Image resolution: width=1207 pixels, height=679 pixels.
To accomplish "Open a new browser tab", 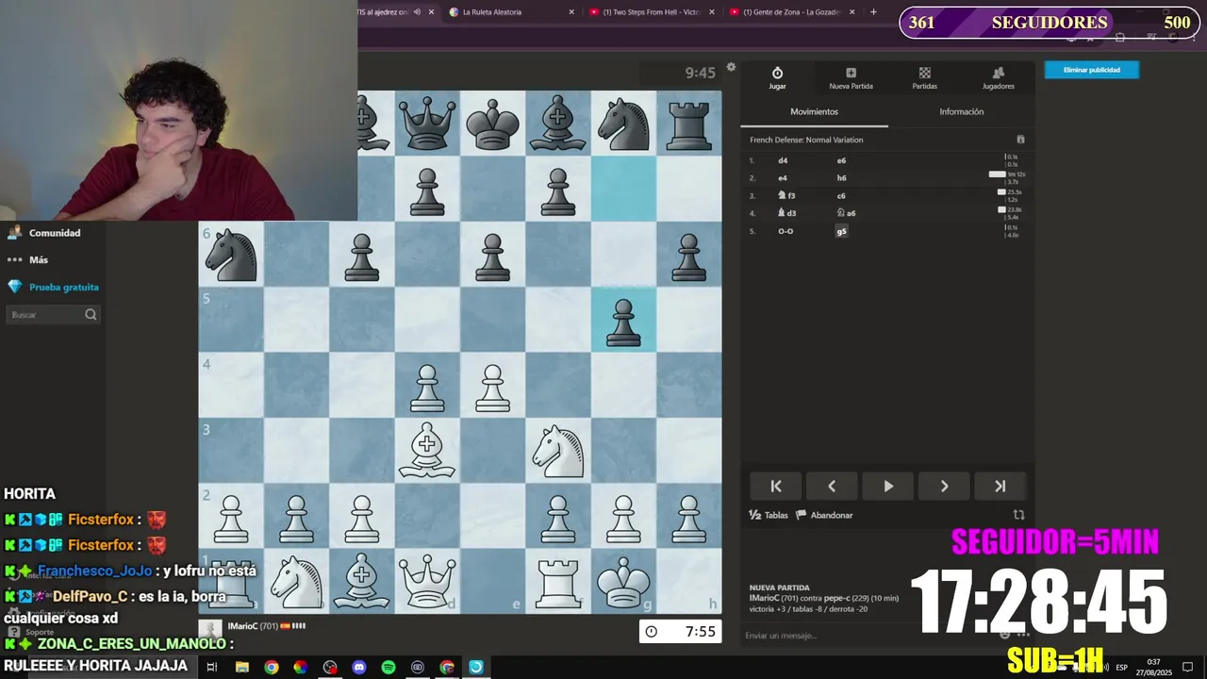I will (x=873, y=12).
